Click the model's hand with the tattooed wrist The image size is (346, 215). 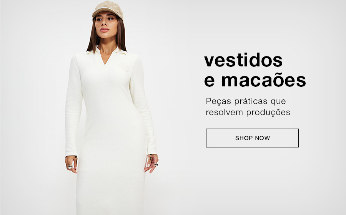(151, 163)
